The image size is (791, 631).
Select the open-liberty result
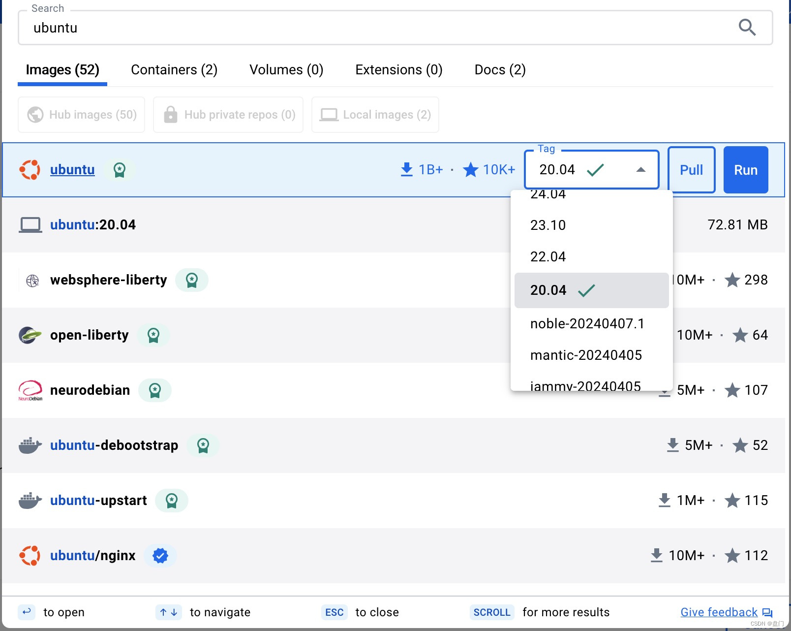click(x=394, y=335)
